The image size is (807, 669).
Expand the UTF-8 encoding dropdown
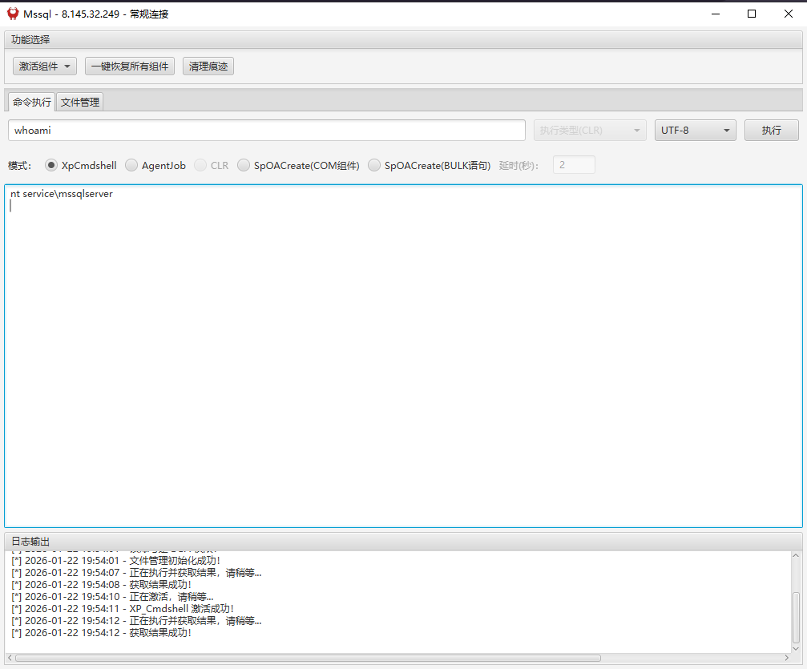click(x=695, y=131)
